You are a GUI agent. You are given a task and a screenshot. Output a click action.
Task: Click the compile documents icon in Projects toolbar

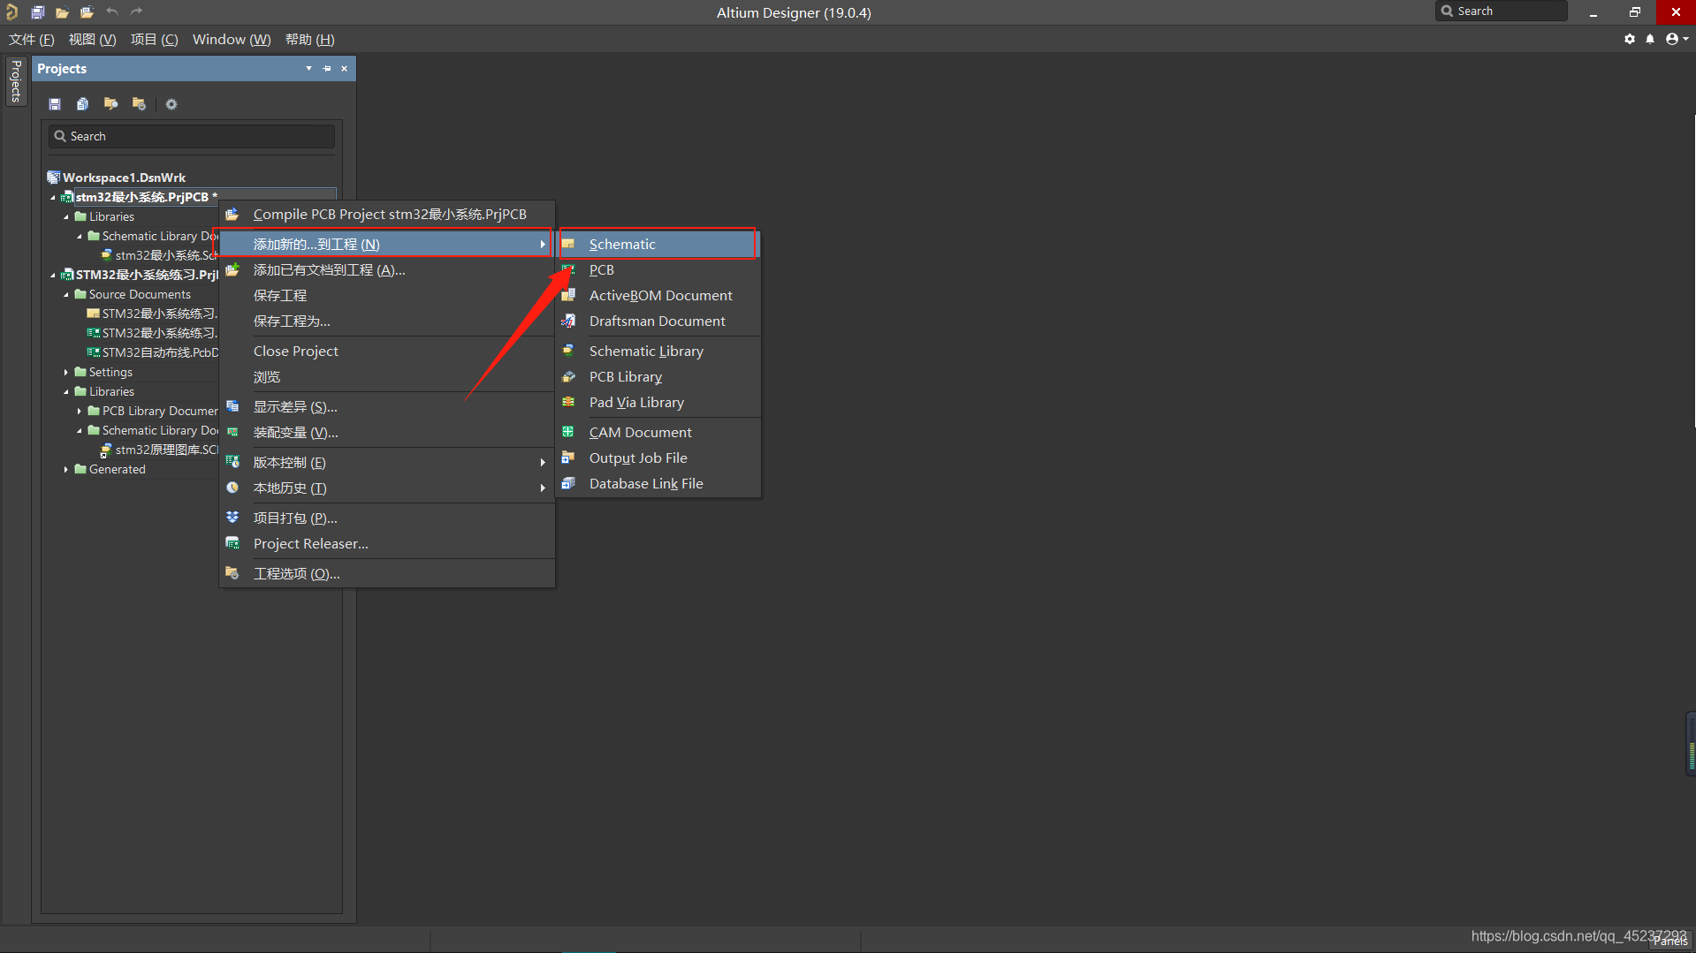[x=82, y=104]
